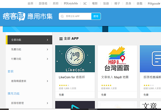Click the LikeCoin star rating
This screenshot has height=110, width=161.
click(64, 85)
